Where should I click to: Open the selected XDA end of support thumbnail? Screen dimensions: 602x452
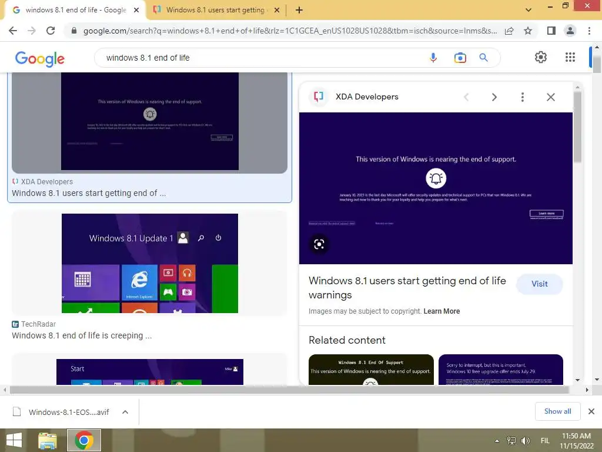point(150,121)
